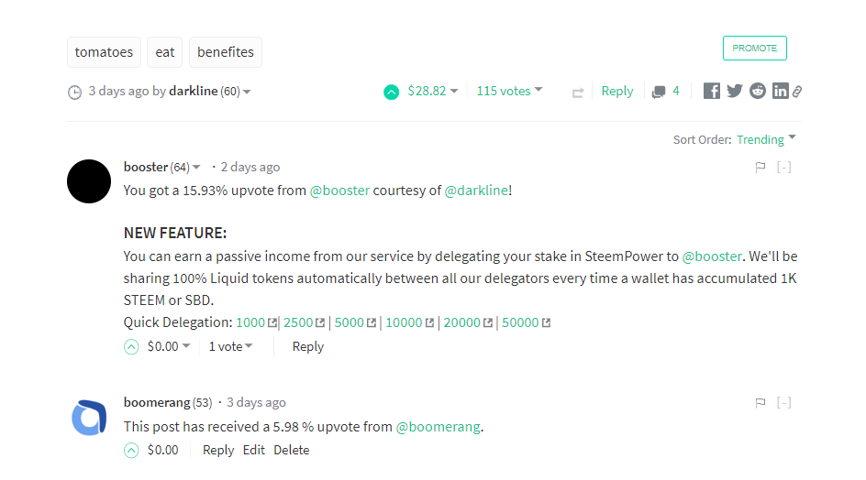
Task: Click the resteem arrows icon
Action: (x=578, y=92)
